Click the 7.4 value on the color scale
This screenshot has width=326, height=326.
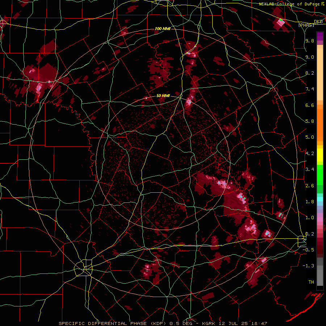pyautogui.click(x=310, y=89)
